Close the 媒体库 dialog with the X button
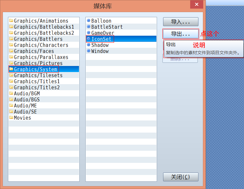This screenshot has width=244, height=189. (197, 4)
